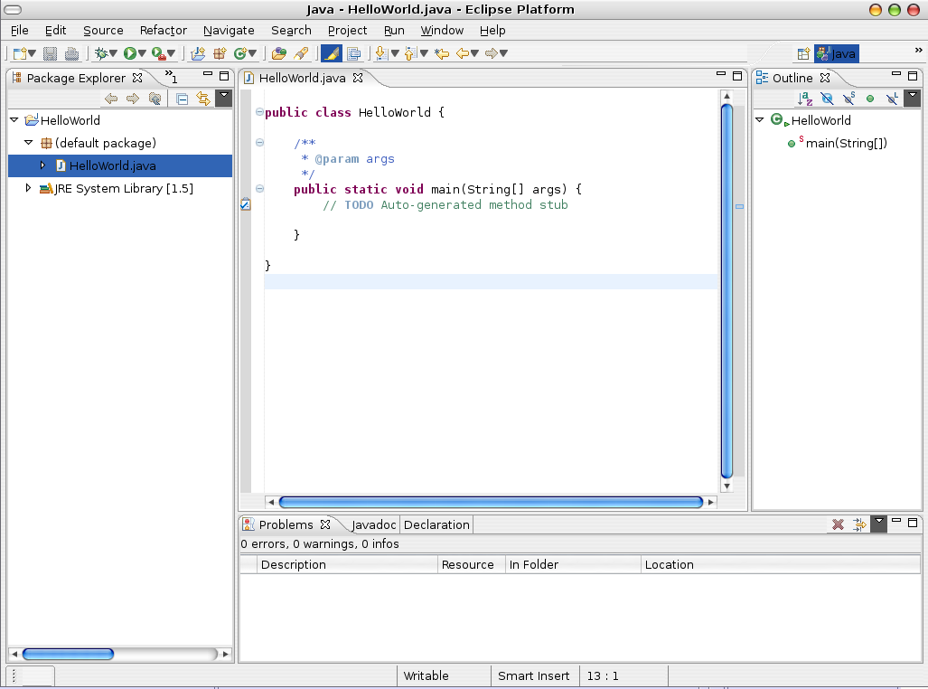Click the New Java Package icon
The width and height of the screenshot is (928, 689).
point(220,53)
